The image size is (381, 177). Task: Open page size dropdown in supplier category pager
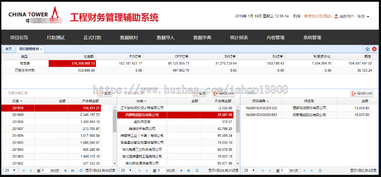126,171
